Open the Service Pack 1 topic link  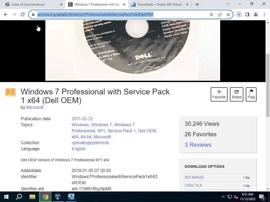pyautogui.click(x=121, y=131)
